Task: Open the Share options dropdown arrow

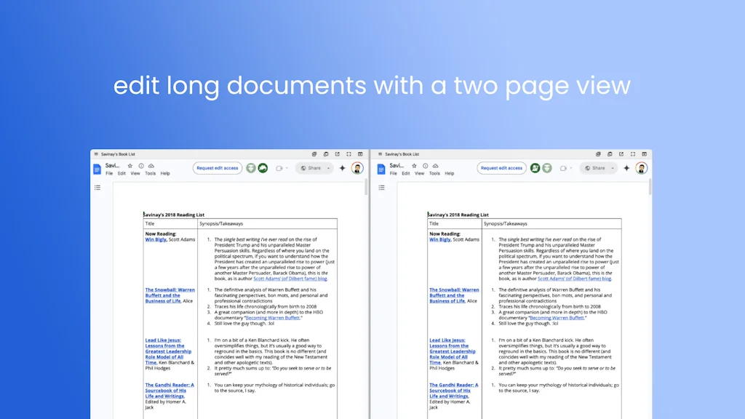Action: click(x=328, y=167)
